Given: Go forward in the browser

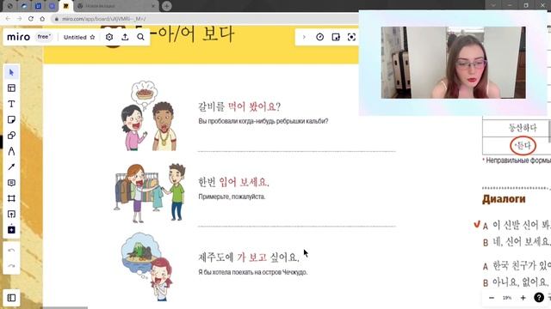Looking at the screenshot, I should [x=19, y=19].
